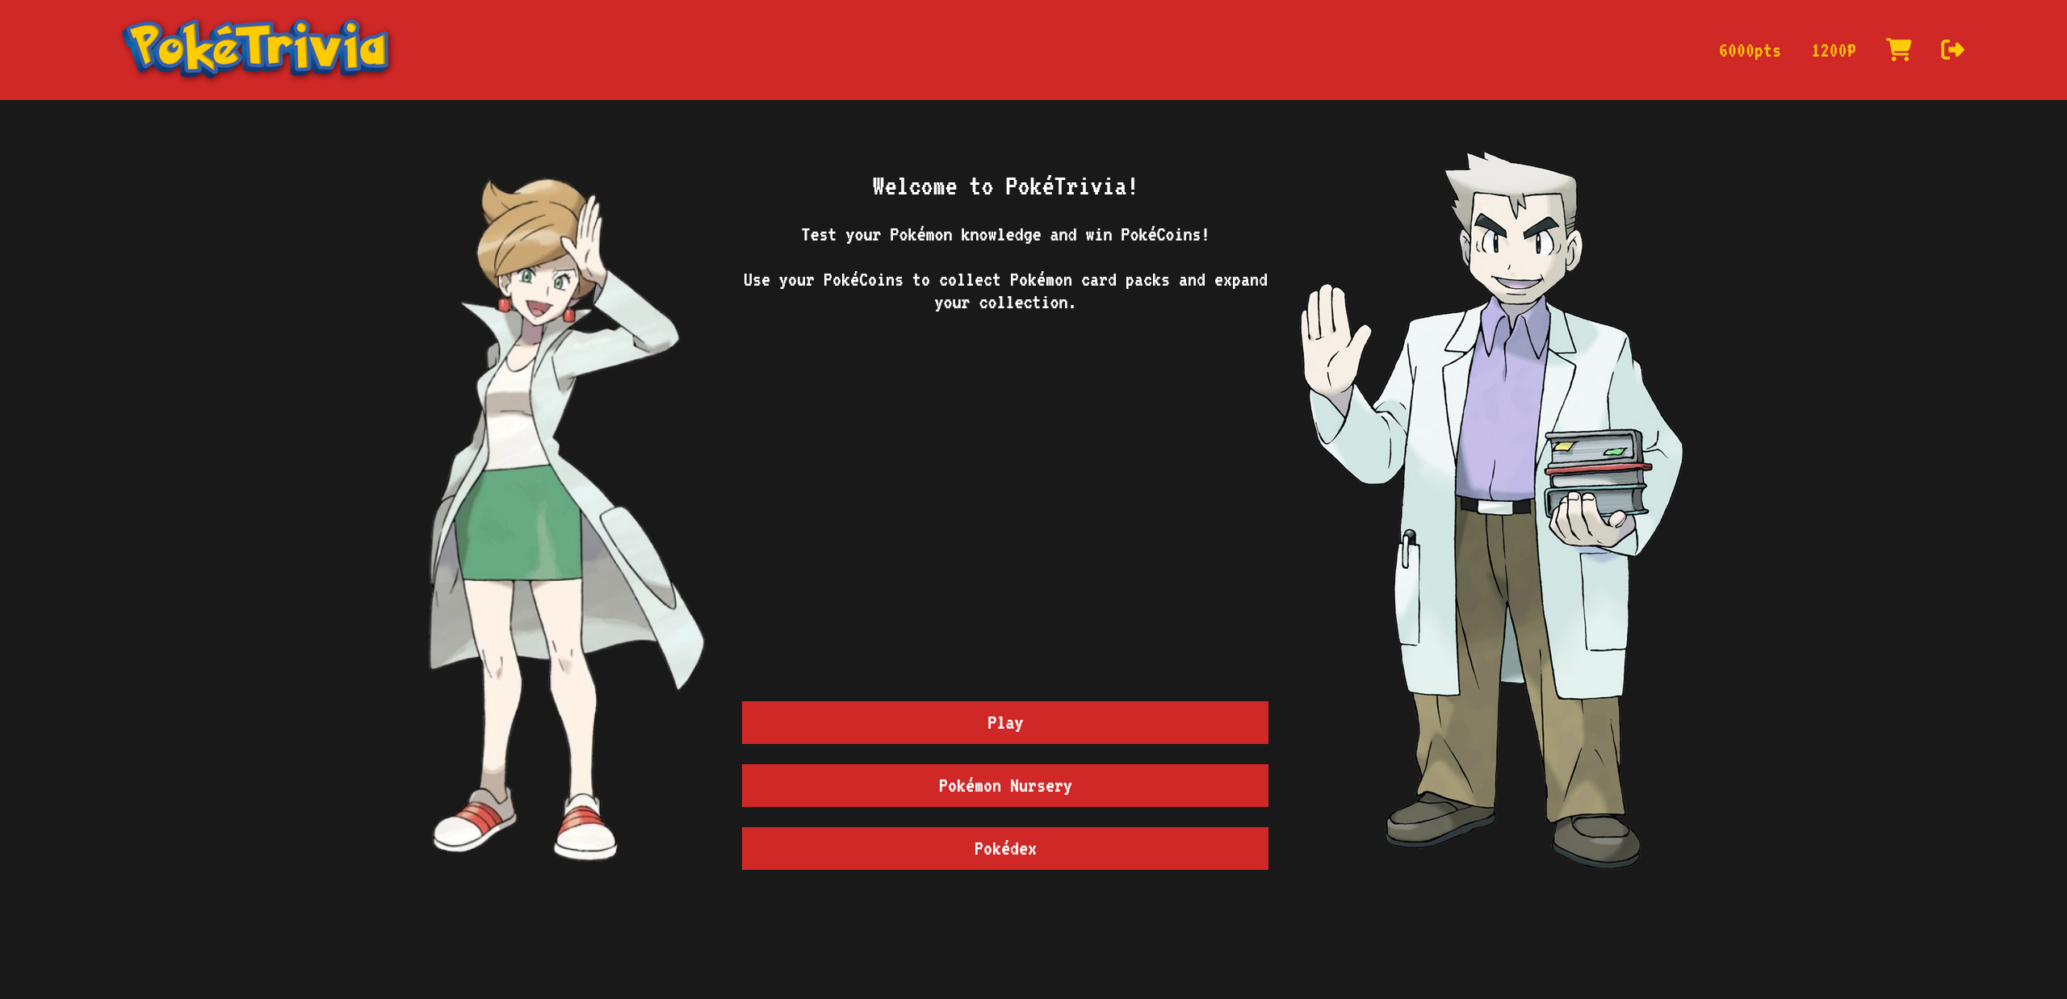Click the stack of books Oak holds
Viewport: 2067px width, 999px height.
point(1595,472)
